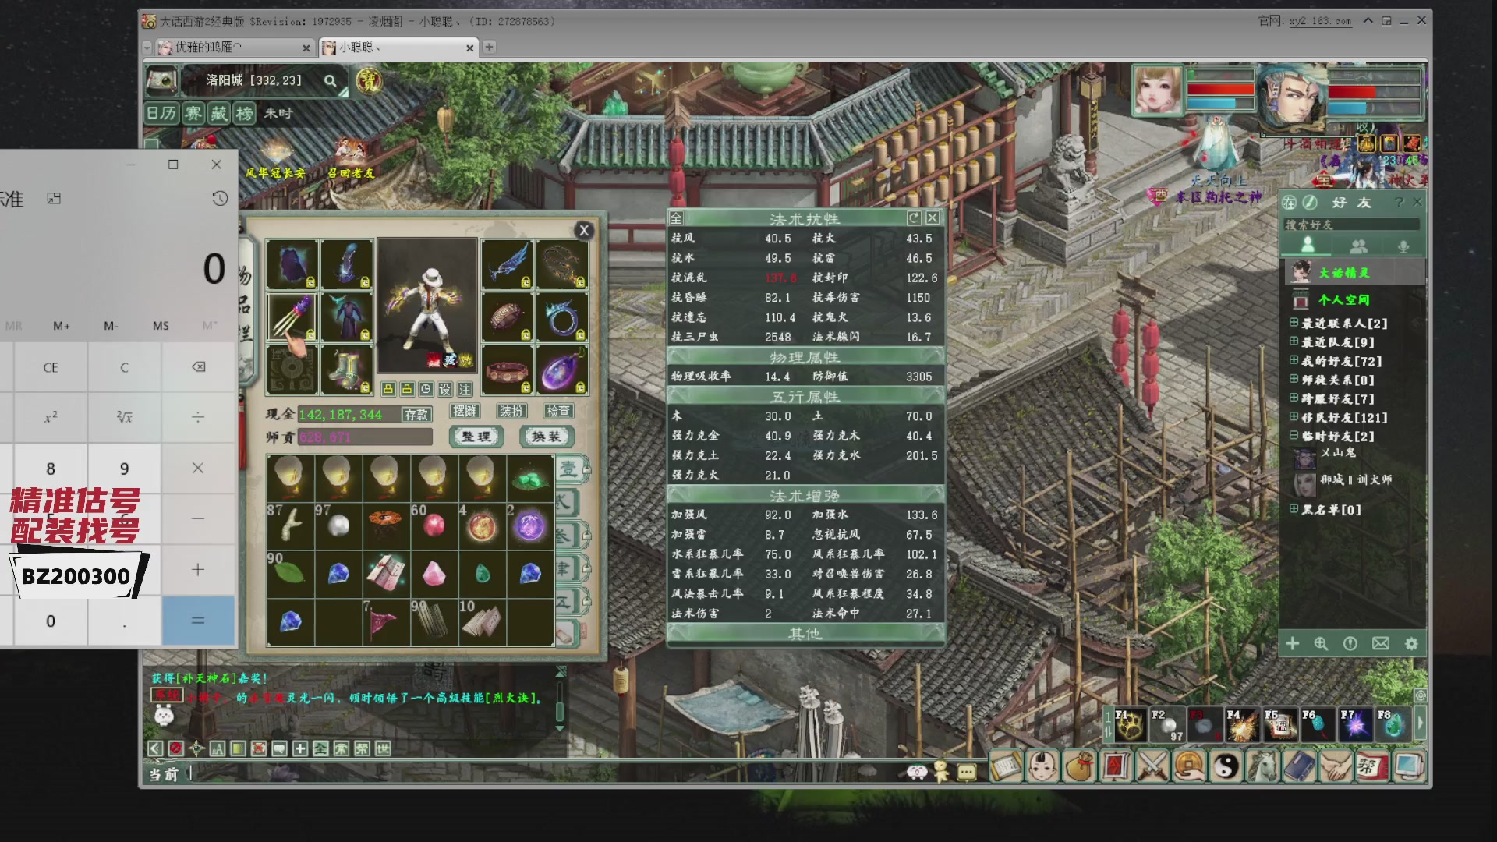This screenshot has width=1497, height=842.
Task: Toggle the 全 channel filter in chat bar
Action: click(320, 749)
